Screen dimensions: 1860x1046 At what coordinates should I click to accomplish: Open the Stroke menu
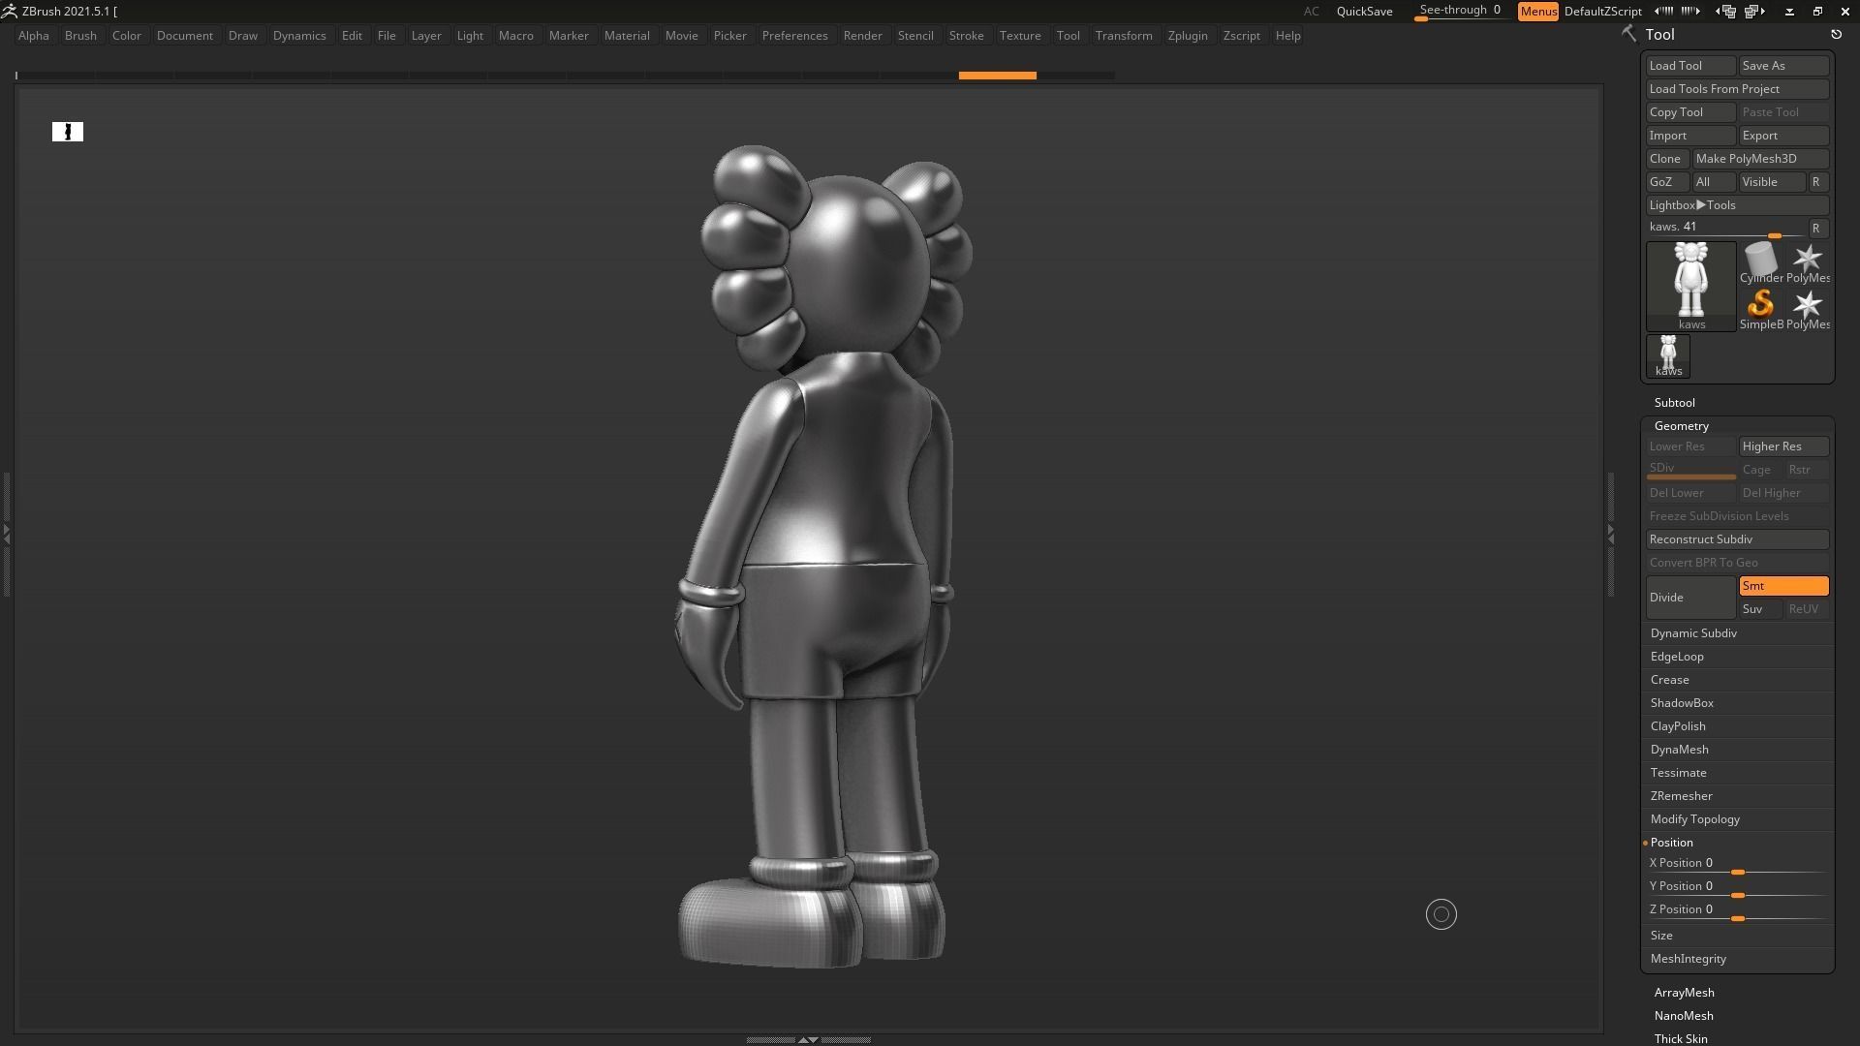pyautogui.click(x=966, y=36)
